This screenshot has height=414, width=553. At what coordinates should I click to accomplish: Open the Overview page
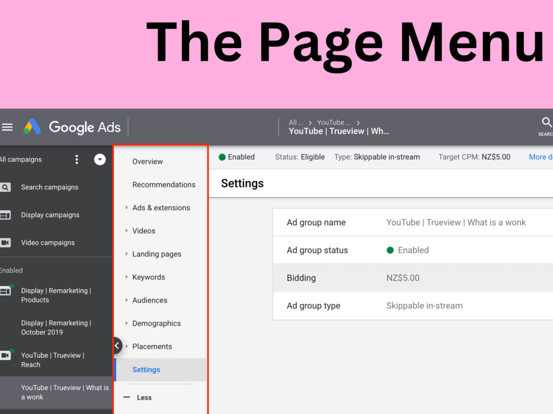coord(148,162)
